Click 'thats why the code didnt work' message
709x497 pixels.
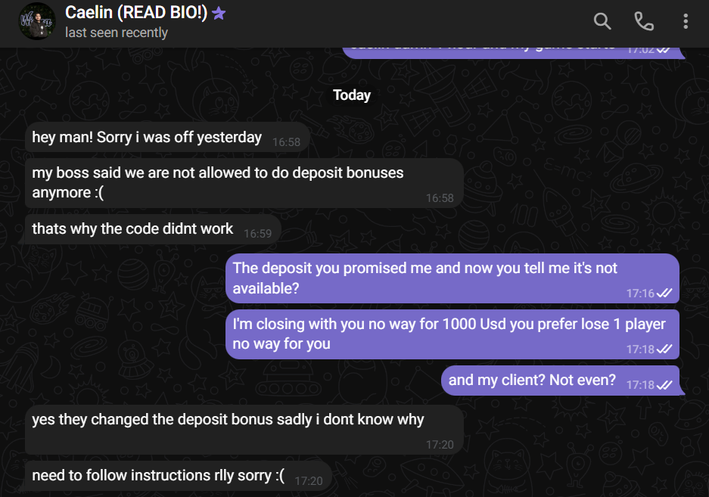click(133, 228)
